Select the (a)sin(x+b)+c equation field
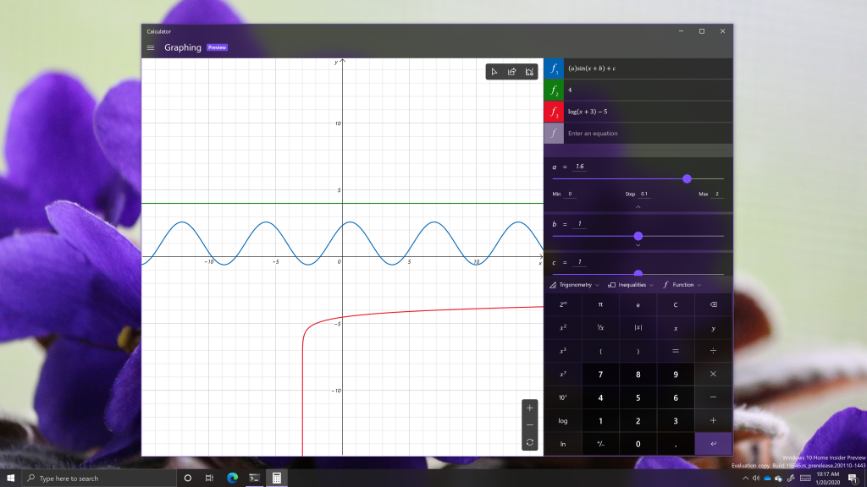 tap(648, 68)
